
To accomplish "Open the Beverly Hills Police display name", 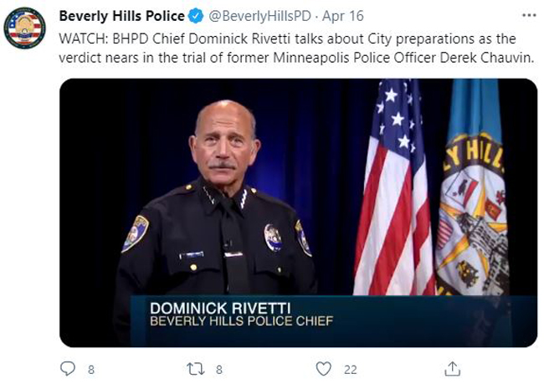I will point(120,16).
